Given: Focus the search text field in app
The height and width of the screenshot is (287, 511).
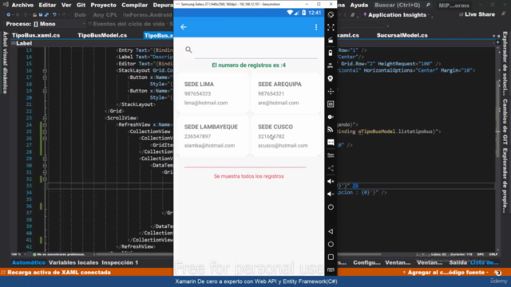Looking at the screenshot, I should 255,51.
